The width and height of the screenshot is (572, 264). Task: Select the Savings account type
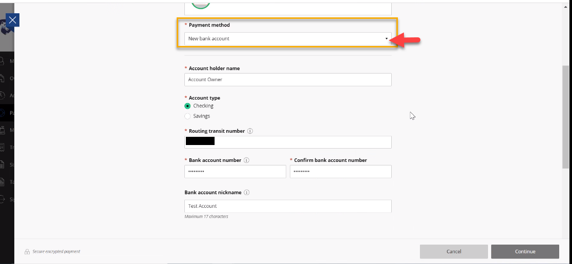click(x=187, y=116)
